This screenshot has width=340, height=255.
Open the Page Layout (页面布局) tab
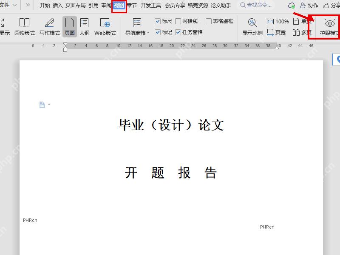click(x=76, y=5)
